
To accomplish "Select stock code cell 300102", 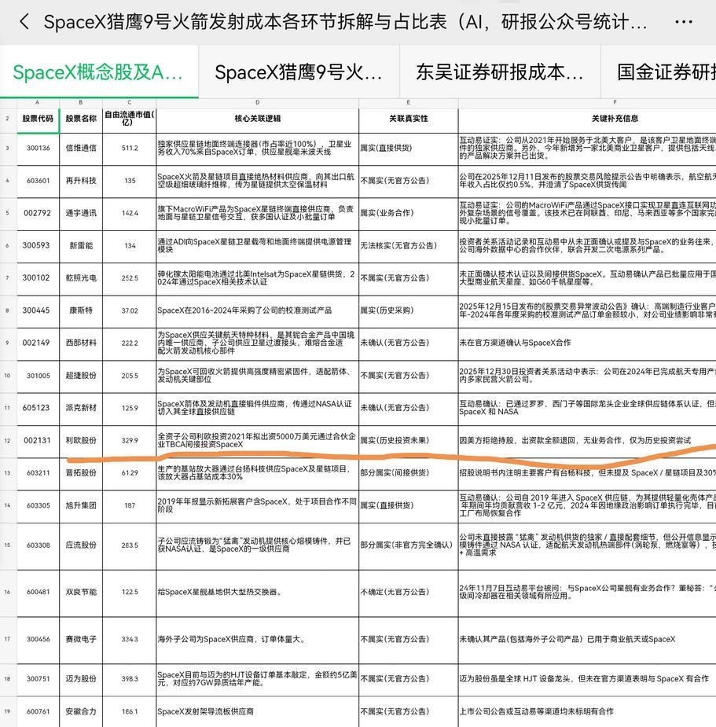I will [x=38, y=278].
